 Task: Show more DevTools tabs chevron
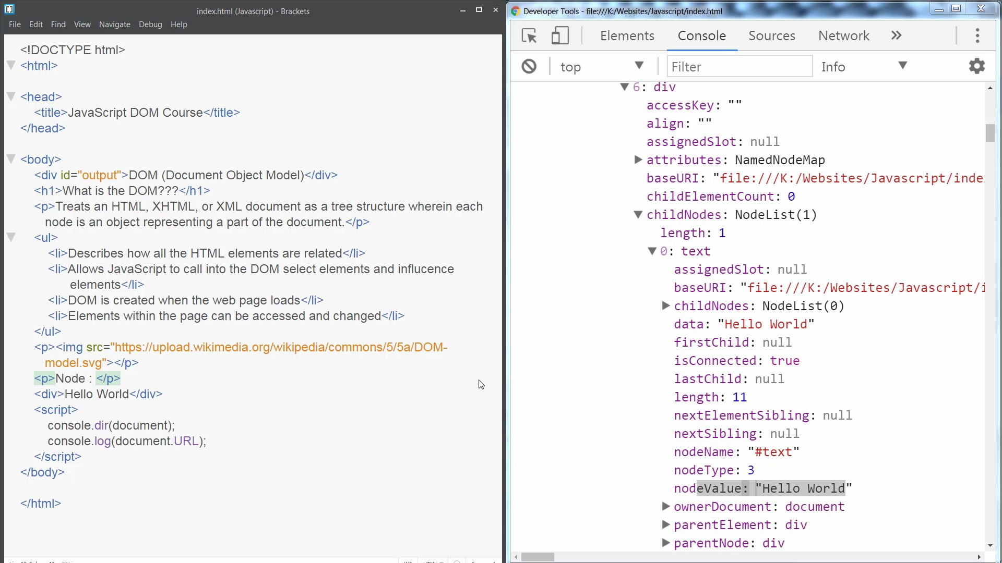click(x=896, y=35)
